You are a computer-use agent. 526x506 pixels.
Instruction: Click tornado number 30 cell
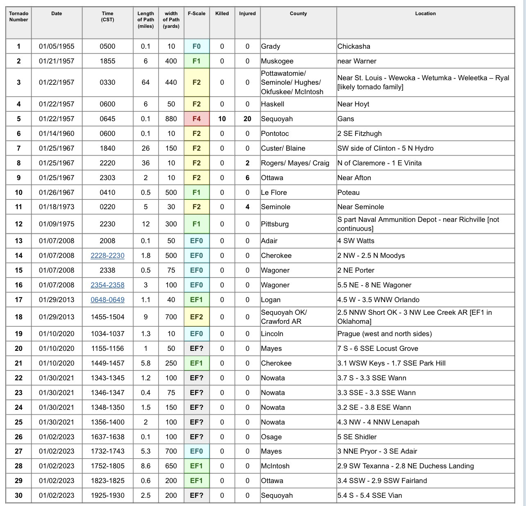click(18, 495)
